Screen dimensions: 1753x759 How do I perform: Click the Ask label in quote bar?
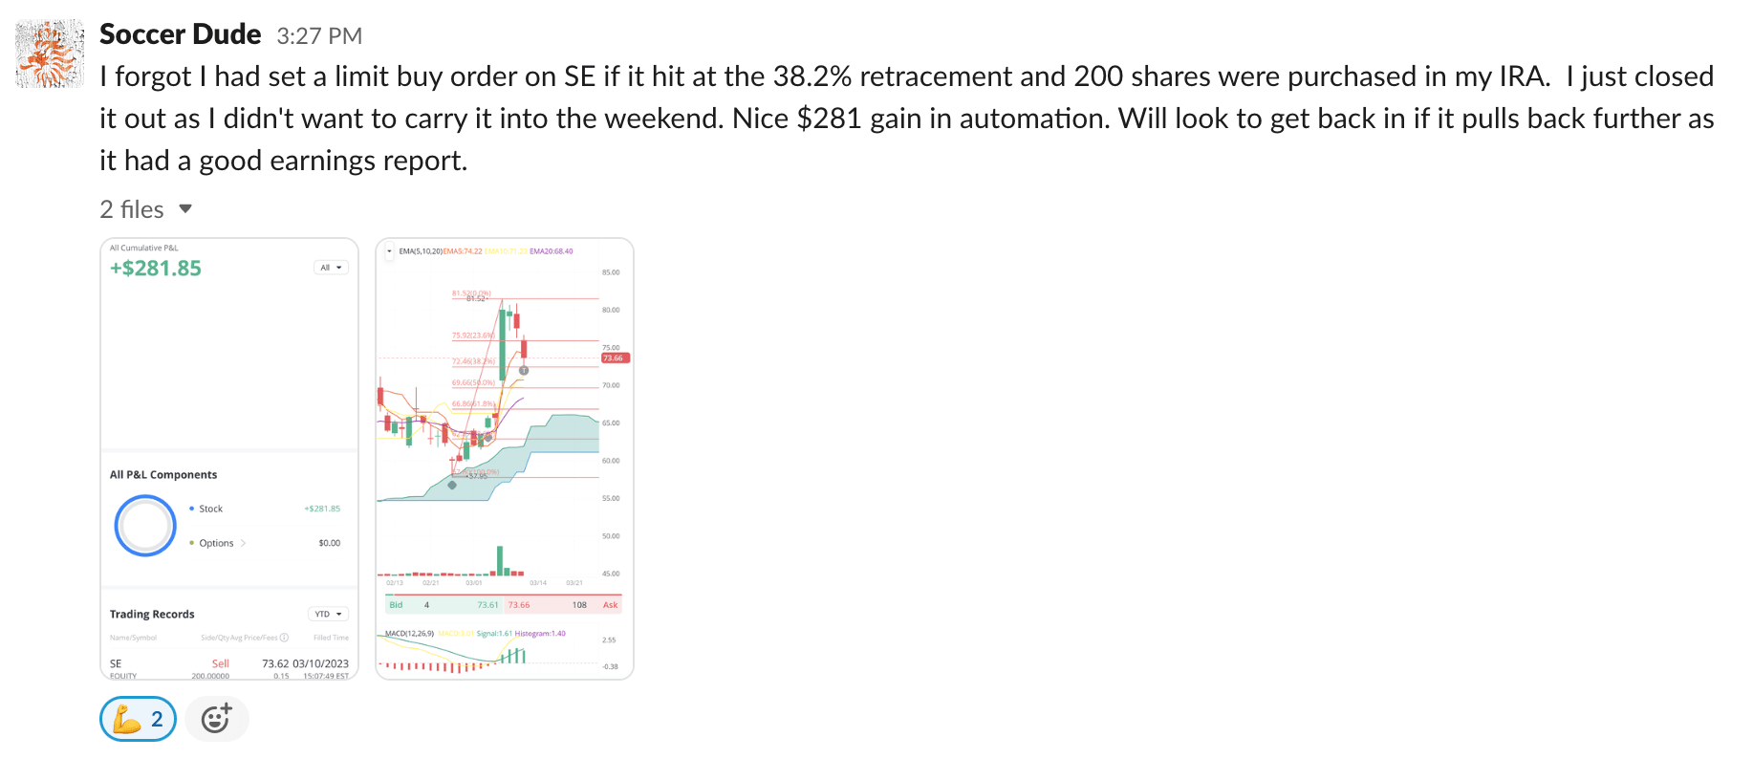tap(610, 605)
